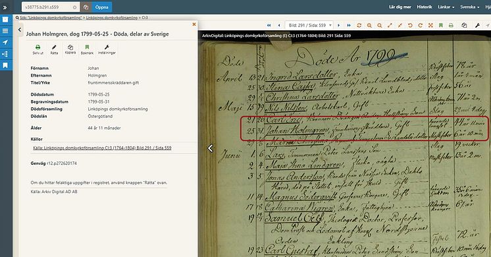491x257 pixels.
Task: Open the Svenska language dropdown
Action: click(469, 7)
